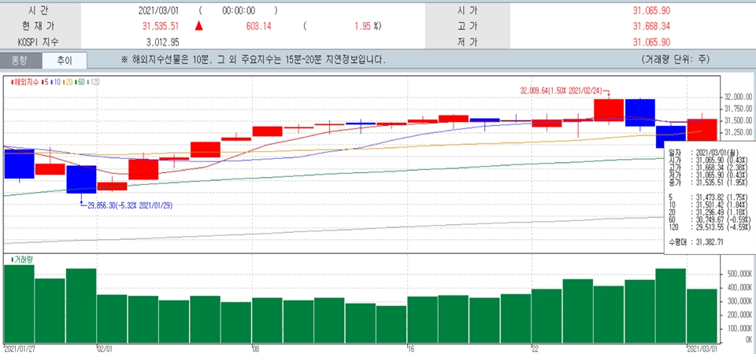
Task: Click the red up-triangle price change indicator
Action: coord(199,27)
